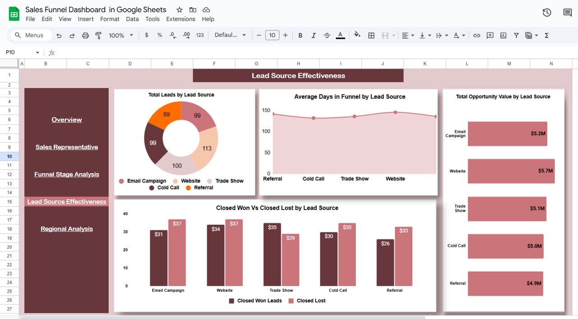Open the fill color picker
Screen dimensions: 578x319
357,35
